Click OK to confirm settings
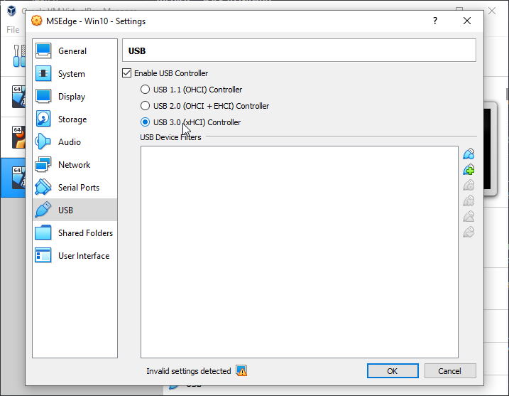Viewport: 509px width, 396px height. coord(392,371)
